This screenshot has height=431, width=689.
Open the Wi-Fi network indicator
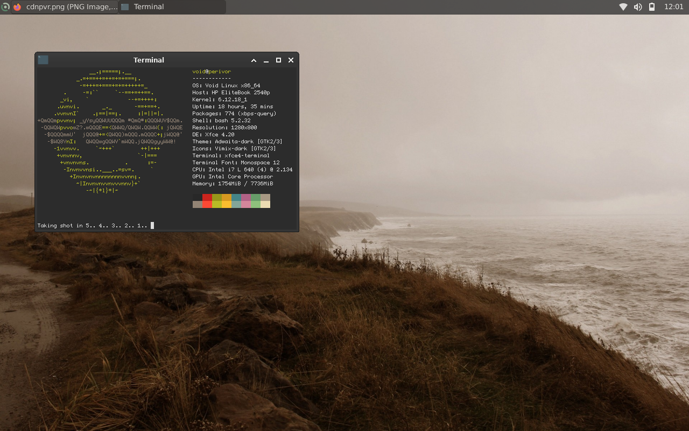pyautogui.click(x=623, y=7)
